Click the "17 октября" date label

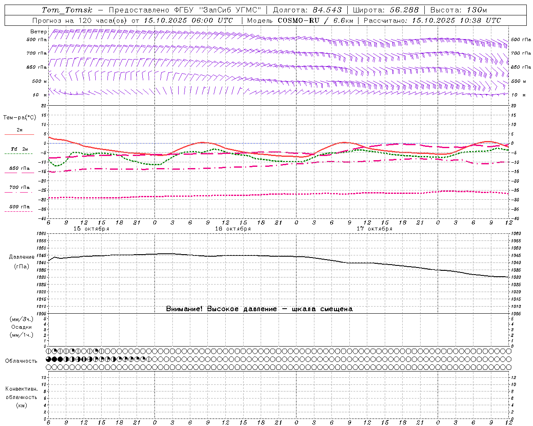click(374, 229)
